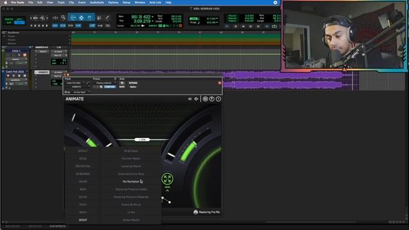
Task: Expand the collapsed arrow under Expand icon
Action: click(167, 190)
